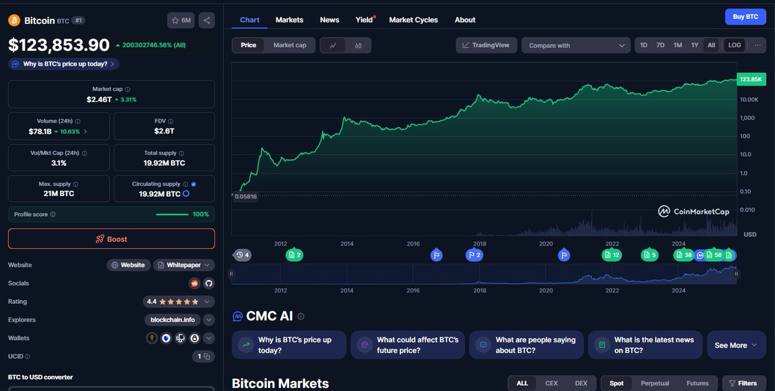The image size is (775, 391).
Task: Switch chart to line view icon
Action: (x=333, y=45)
